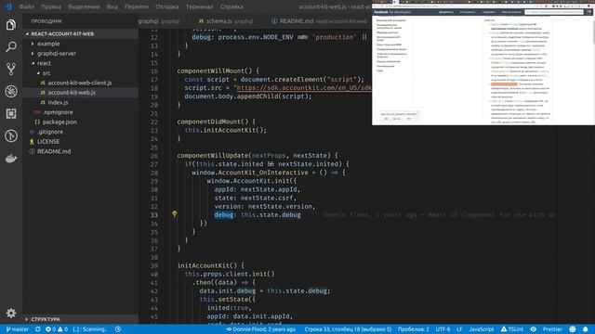Click the master branch indicator
Viewport: 595px width, 334px height.
click(18, 329)
